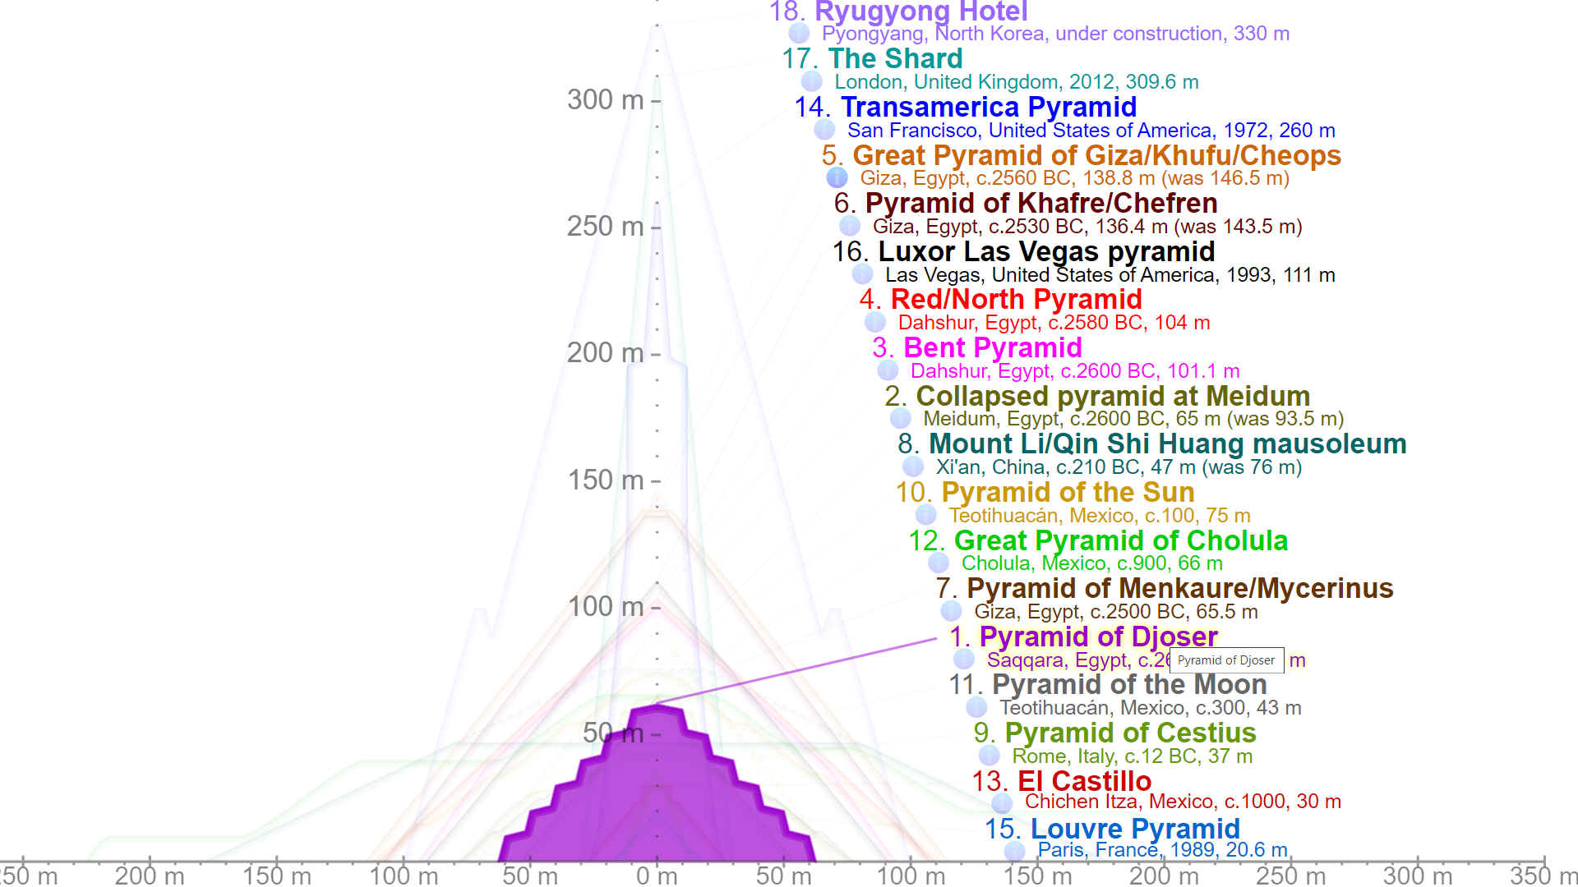Click the info icon beside The Shard
This screenshot has height=887, width=1578.
point(811,80)
